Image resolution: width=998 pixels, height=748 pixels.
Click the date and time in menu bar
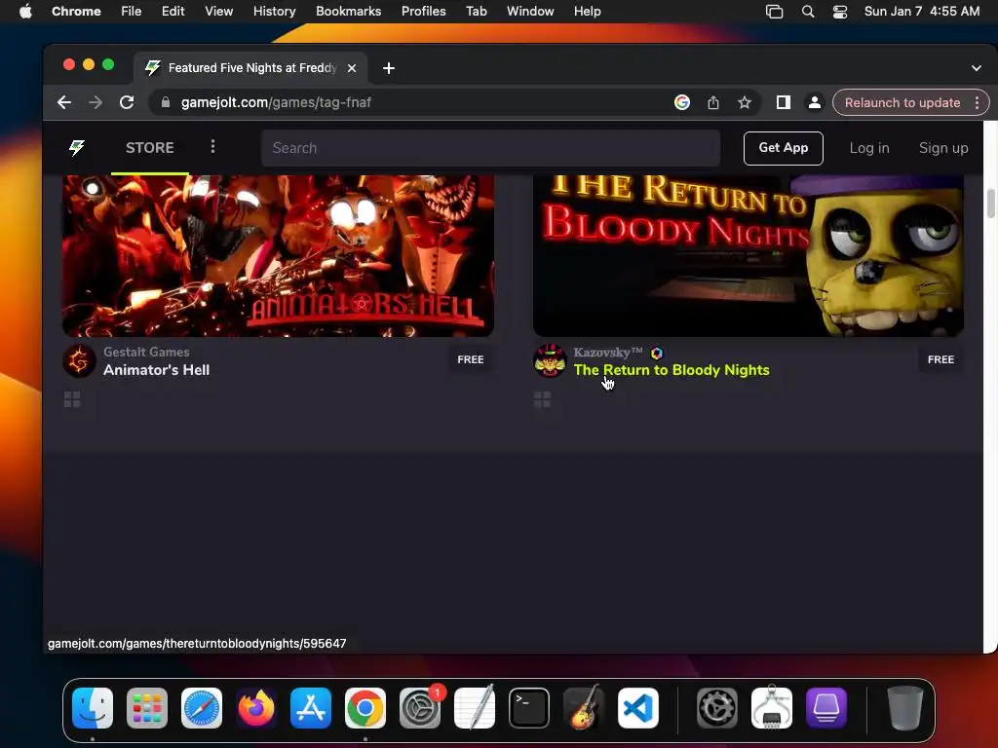point(922,12)
